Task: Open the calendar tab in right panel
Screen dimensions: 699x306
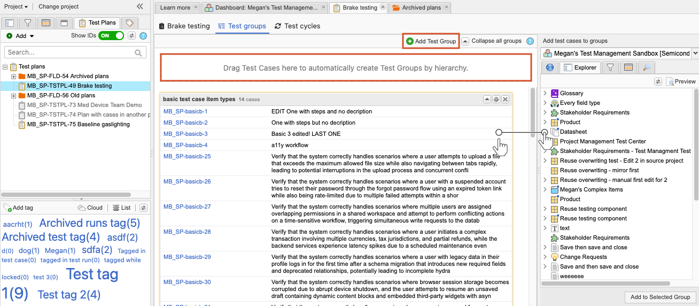Action: [x=628, y=67]
